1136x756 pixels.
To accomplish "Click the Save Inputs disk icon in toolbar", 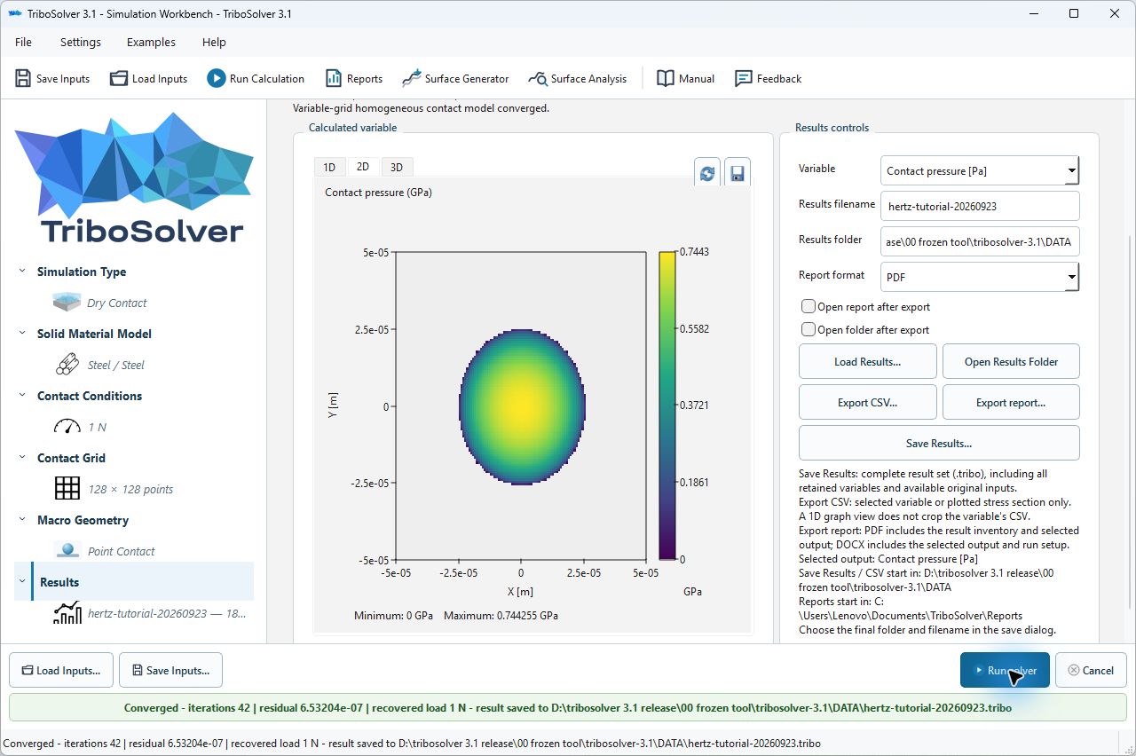I will (23, 78).
